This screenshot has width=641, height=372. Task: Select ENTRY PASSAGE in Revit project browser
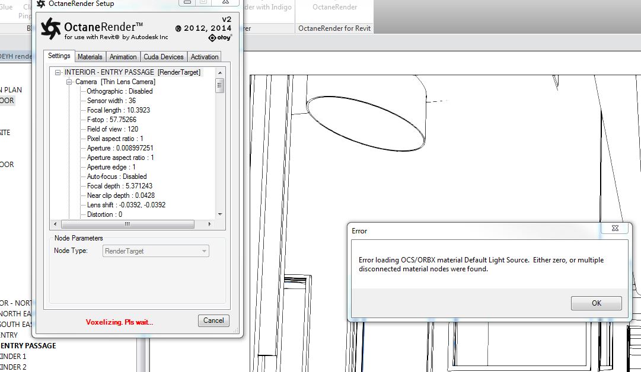point(28,345)
